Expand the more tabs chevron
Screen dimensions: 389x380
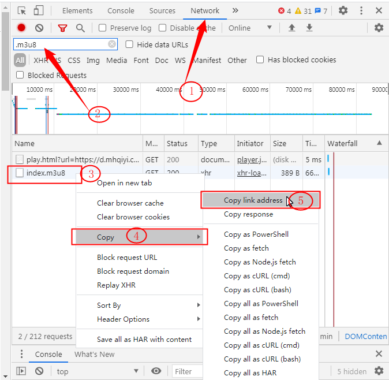click(235, 10)
